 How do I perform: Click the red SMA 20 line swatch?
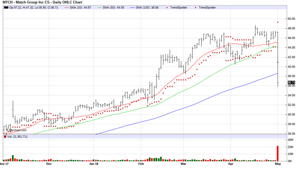click(x=67, y=7)
